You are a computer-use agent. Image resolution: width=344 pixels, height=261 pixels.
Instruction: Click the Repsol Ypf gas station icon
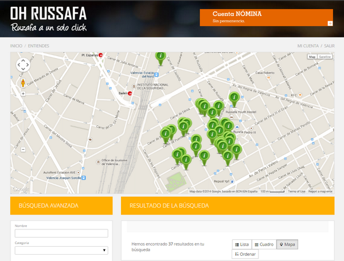(232, 181)
